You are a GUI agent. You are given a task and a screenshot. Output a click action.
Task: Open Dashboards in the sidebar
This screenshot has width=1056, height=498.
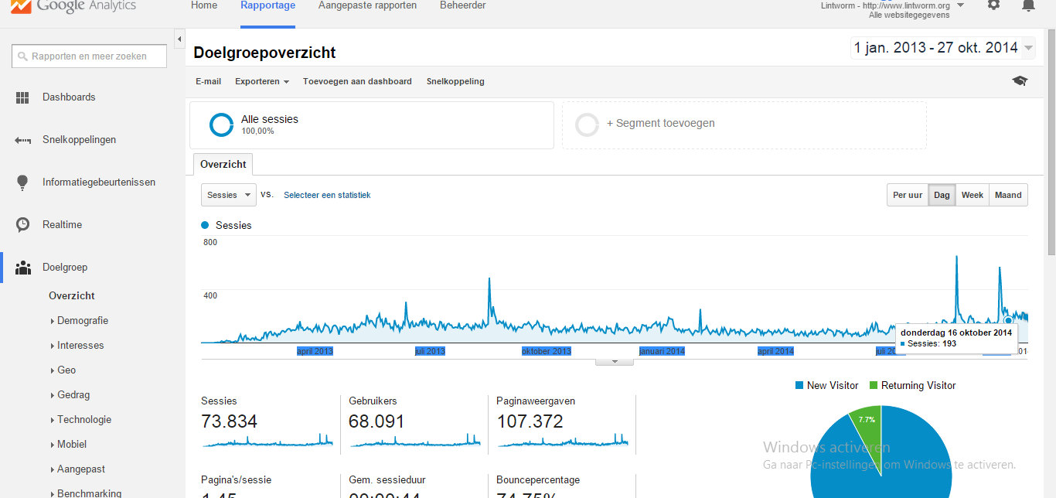69,97
